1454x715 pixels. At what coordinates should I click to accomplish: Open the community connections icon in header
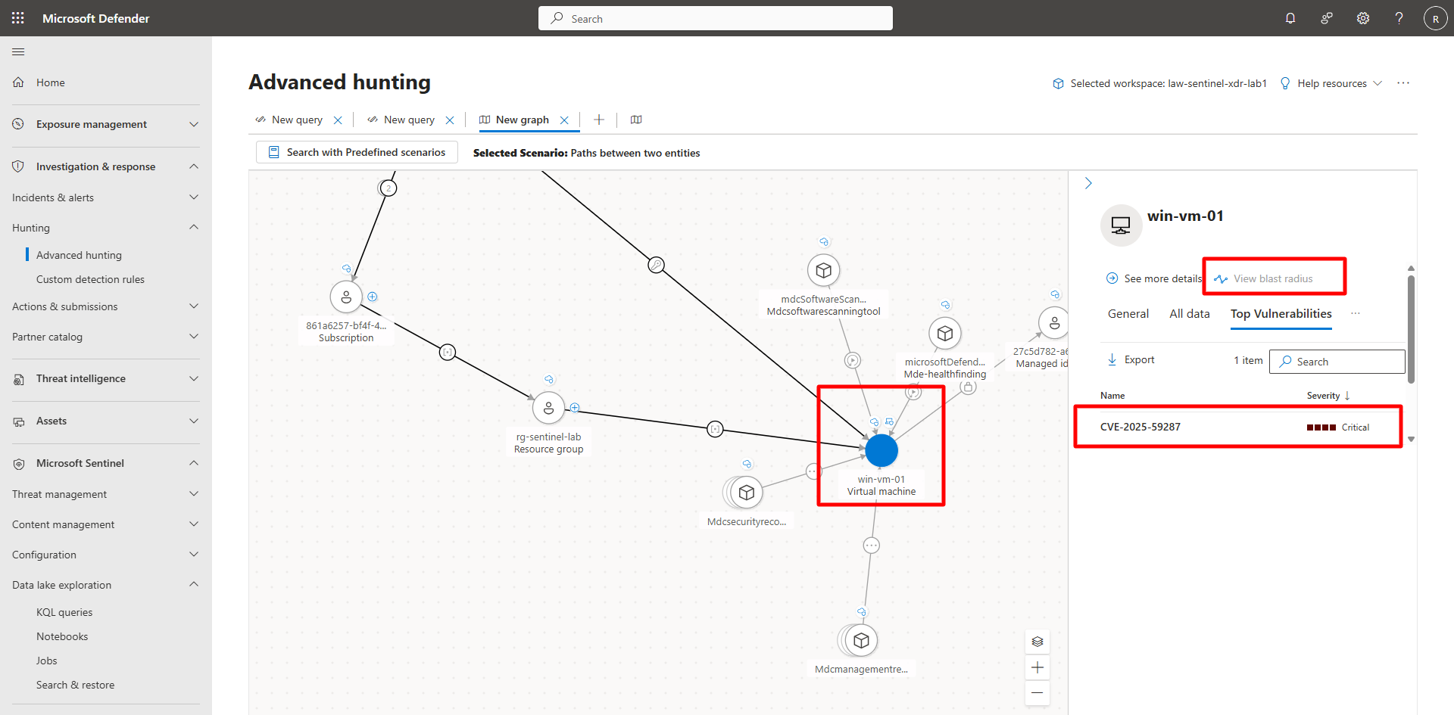[x=1327, y=18]
